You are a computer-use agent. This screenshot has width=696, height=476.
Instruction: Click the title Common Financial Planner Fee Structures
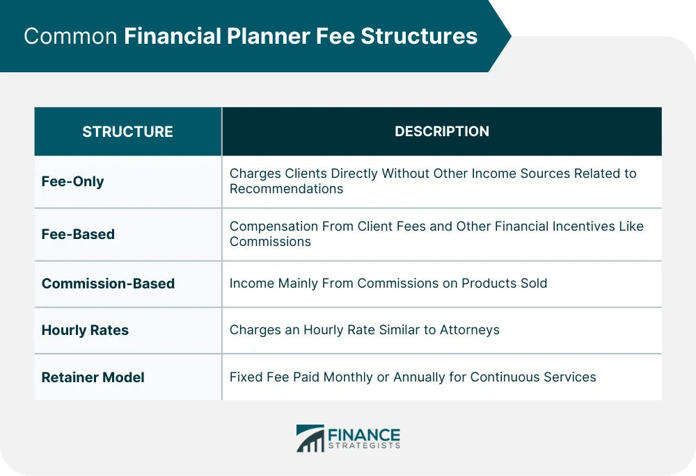click(x=251, y=36)
